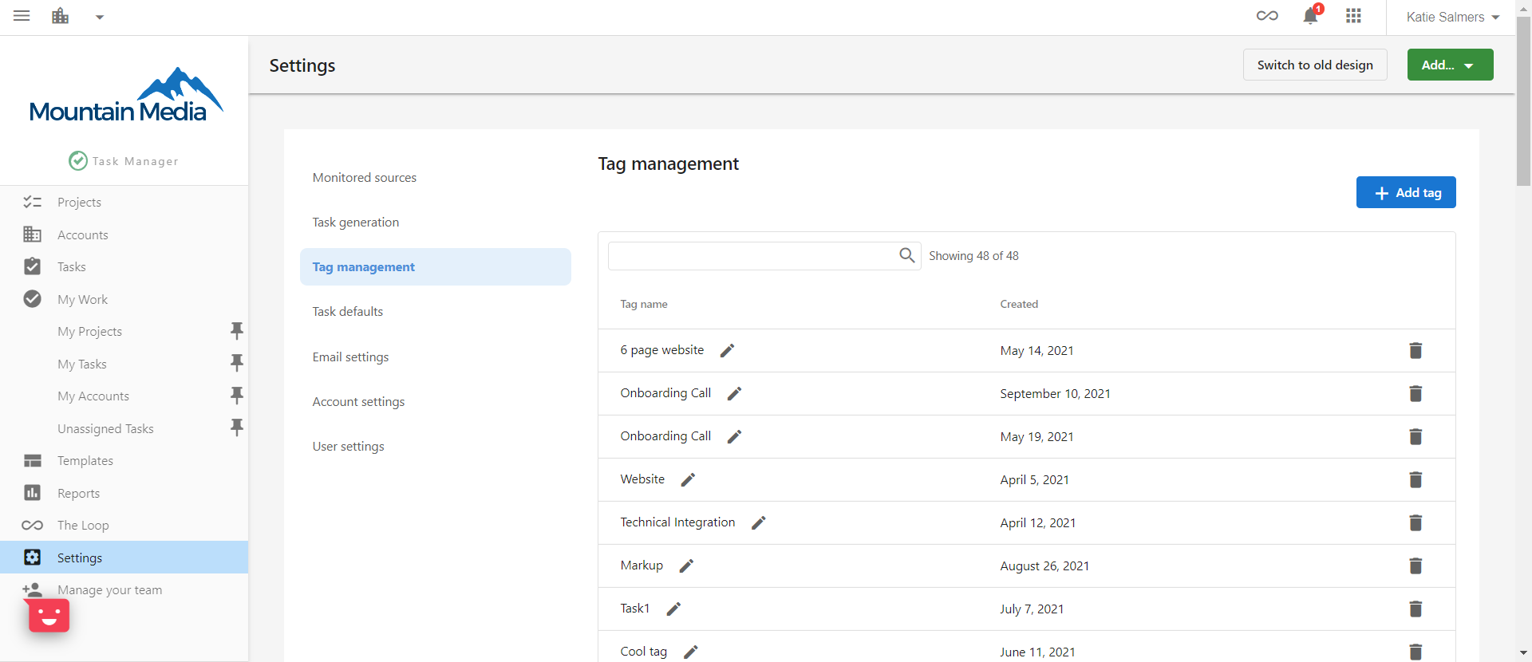
Task: Select Settings in sidebar
Action: coord(124,558)
